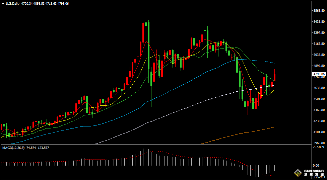Click the 257.809 label on MACD scale

[x=319, y=147]
